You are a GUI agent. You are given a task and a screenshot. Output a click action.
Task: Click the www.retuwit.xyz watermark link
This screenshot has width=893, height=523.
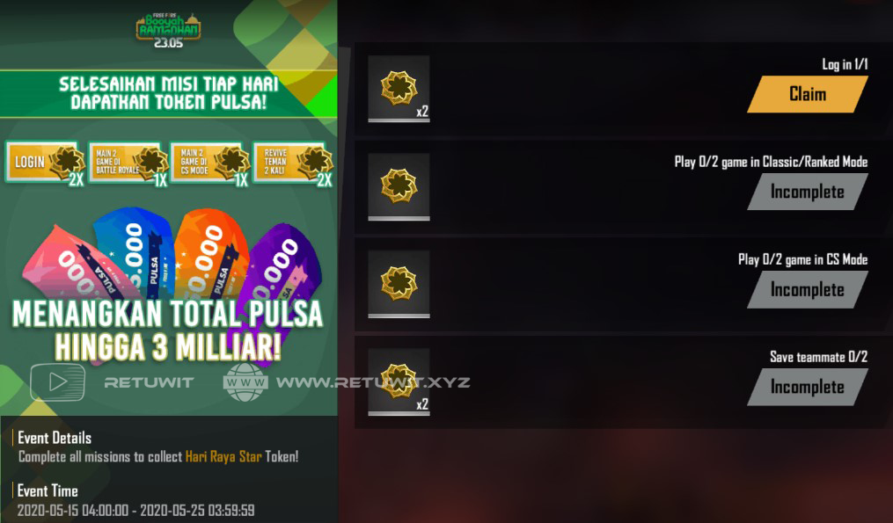(x=373, y=382)
